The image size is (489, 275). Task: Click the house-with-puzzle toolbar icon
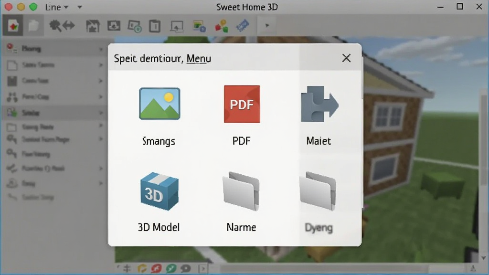pyautogui.click(x=93, y=26)
